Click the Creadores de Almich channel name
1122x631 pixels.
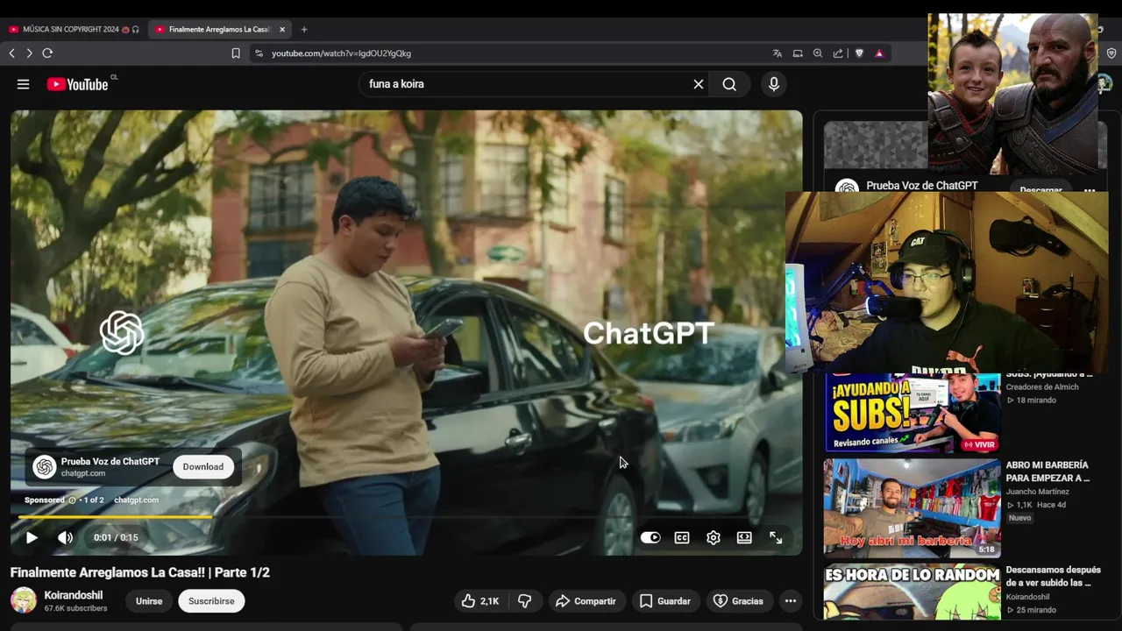click(1042, 386)
